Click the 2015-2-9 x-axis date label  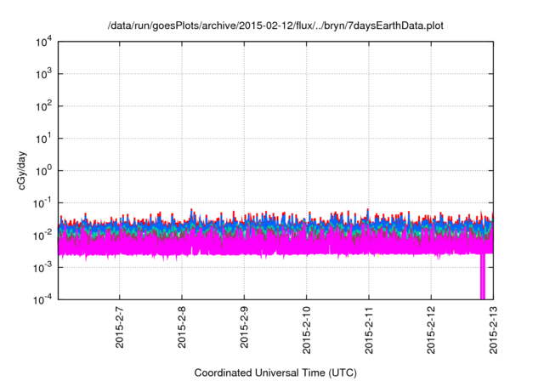(244, 327)
